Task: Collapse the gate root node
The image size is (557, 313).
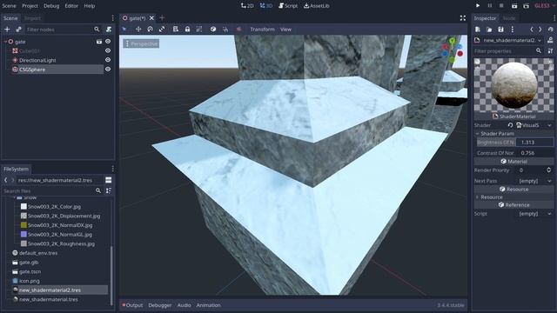Action: pos(5,42)
